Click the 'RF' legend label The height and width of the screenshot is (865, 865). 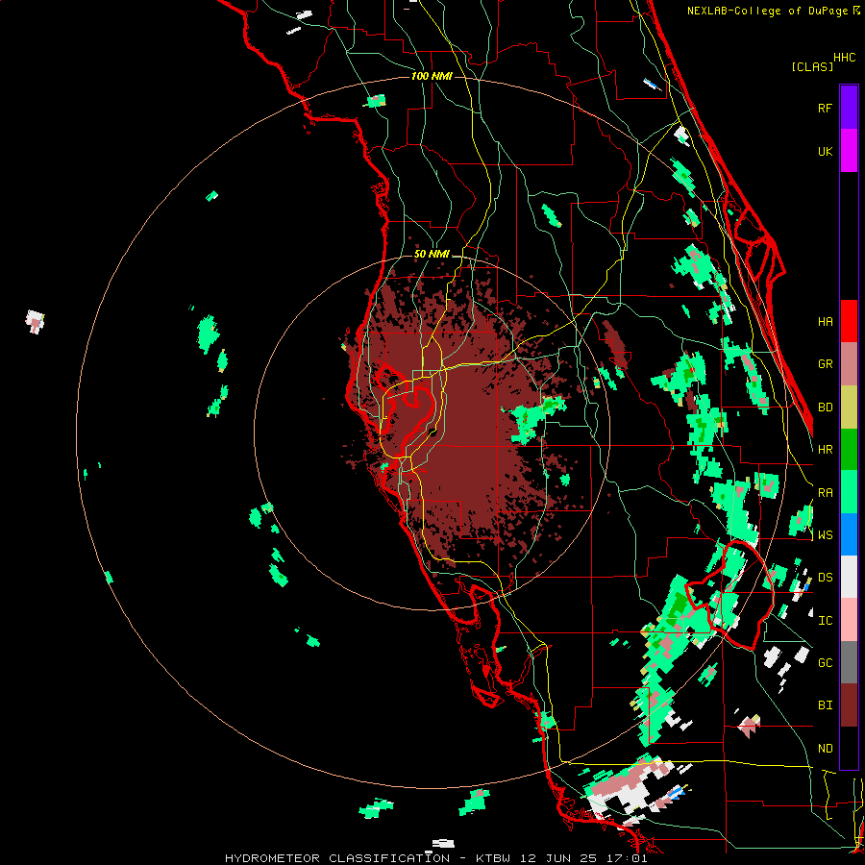825,108
